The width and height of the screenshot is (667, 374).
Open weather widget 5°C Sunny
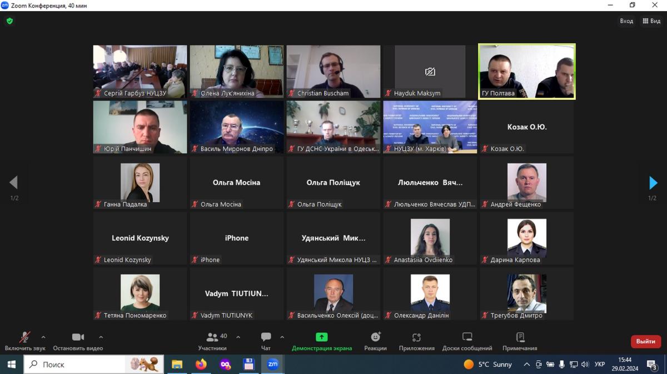coord(488,365)
